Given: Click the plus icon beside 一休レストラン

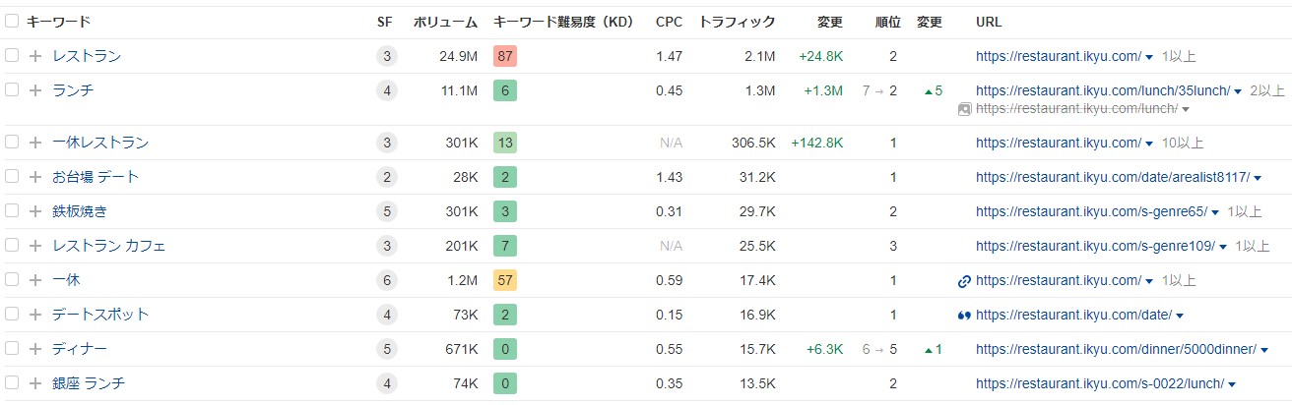Looking at the screenshot, I should [x=35, y=143].
